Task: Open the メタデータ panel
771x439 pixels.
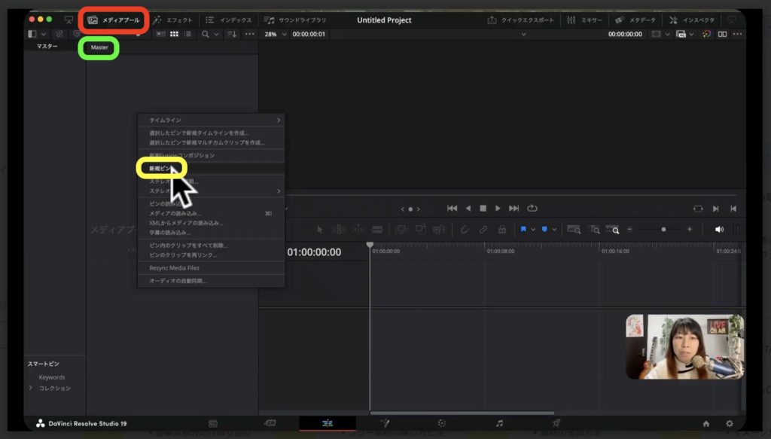Action: click(x=641, y=20)
